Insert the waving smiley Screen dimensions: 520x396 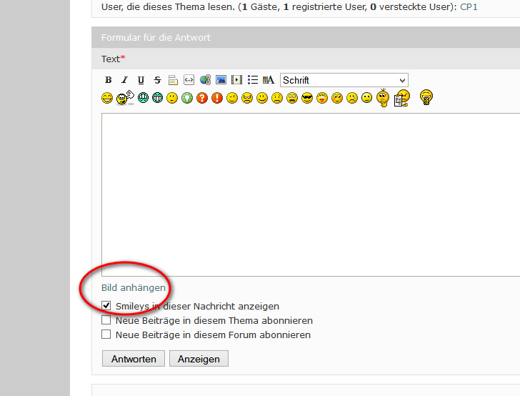[x=125, y=98]
